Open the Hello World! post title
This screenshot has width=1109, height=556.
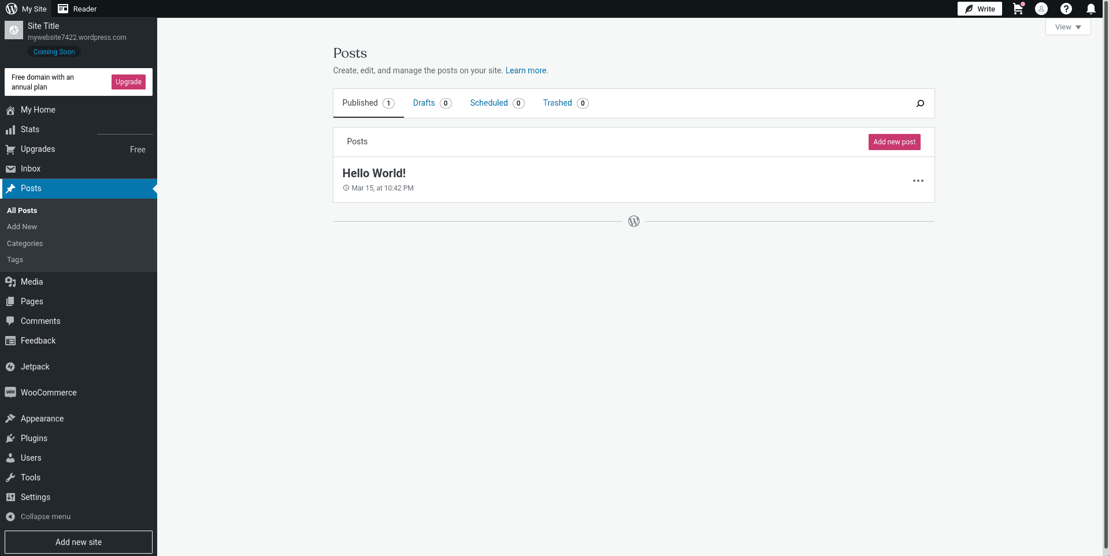click(374, 173)
